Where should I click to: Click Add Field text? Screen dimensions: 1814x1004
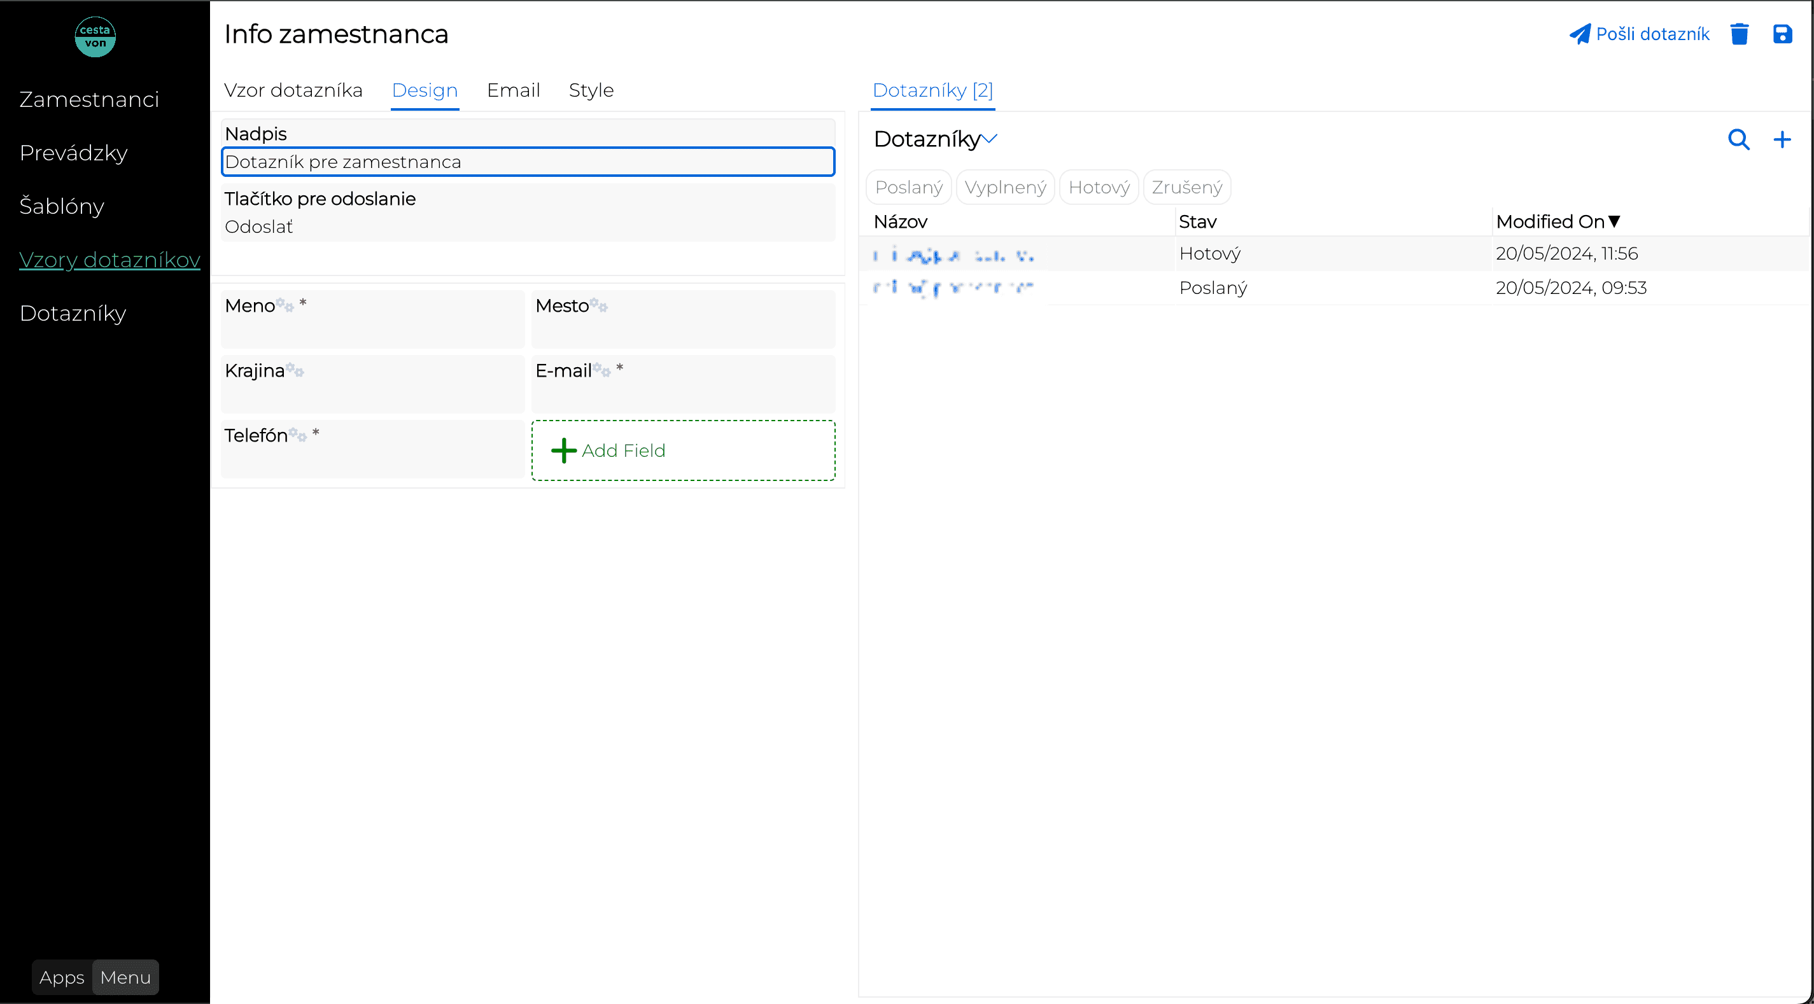[x=623, y=450]
